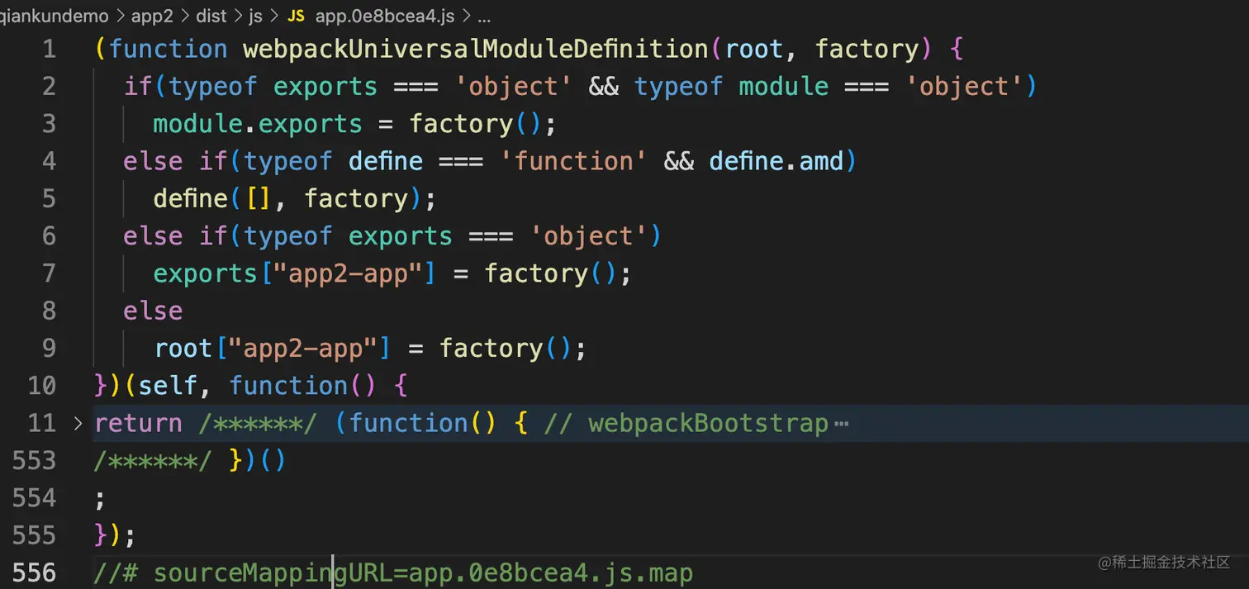The width and height of the screenshot is (1249, 589).
Task: Click line number 1 in the gutter
Action: pos(49,50)
